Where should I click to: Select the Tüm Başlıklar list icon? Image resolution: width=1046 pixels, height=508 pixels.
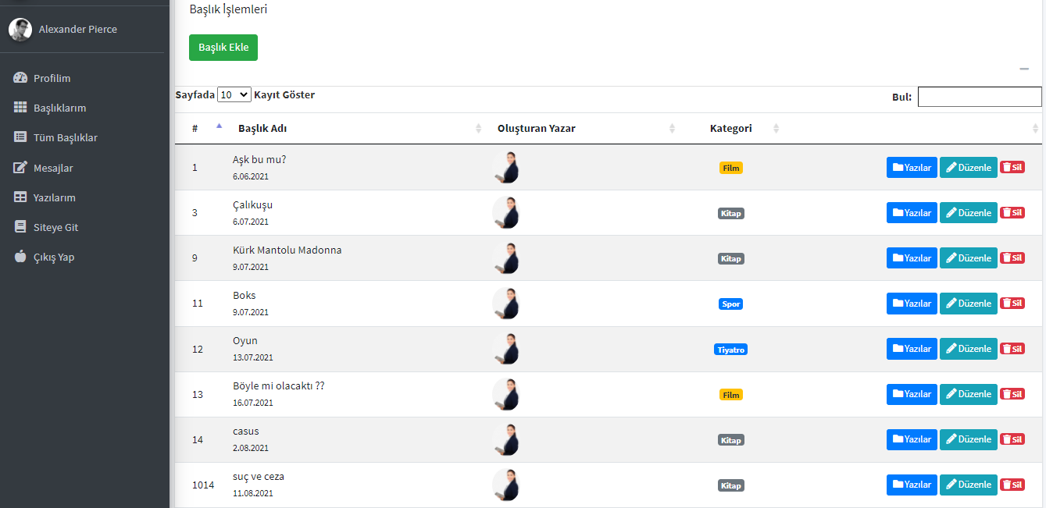click(x=20, y=137)
